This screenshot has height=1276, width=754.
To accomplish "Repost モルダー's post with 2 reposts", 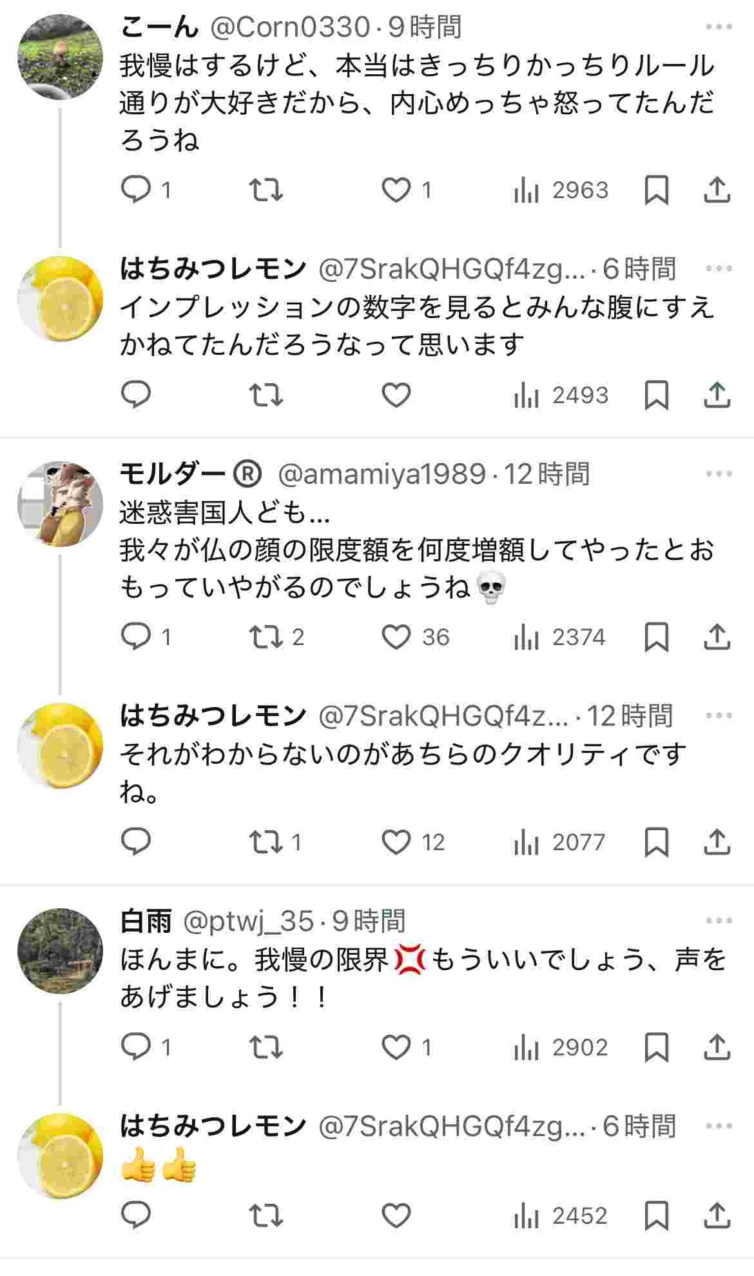I will coord(266,637).
